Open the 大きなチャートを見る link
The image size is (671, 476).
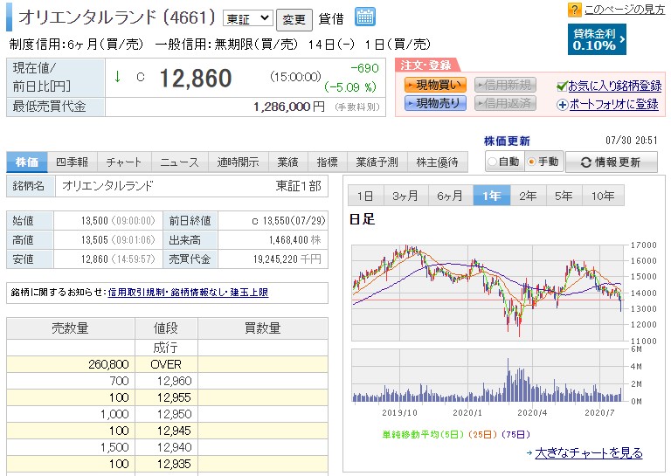(x=589, y=452)
